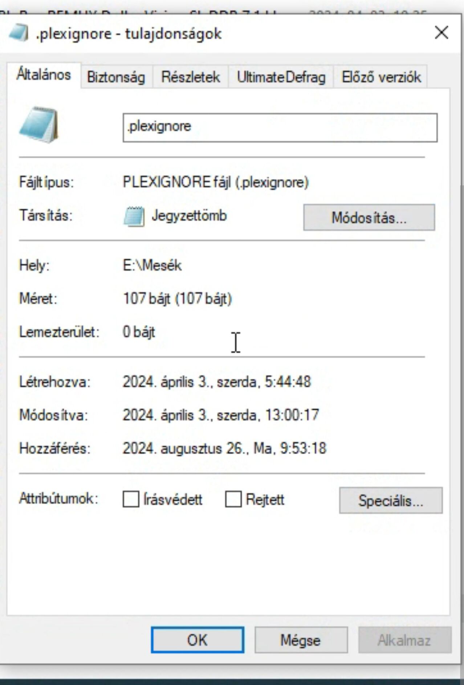Click the E:\Mesék location path text
This screenshot has width=464, height=685.
[152, 265]
